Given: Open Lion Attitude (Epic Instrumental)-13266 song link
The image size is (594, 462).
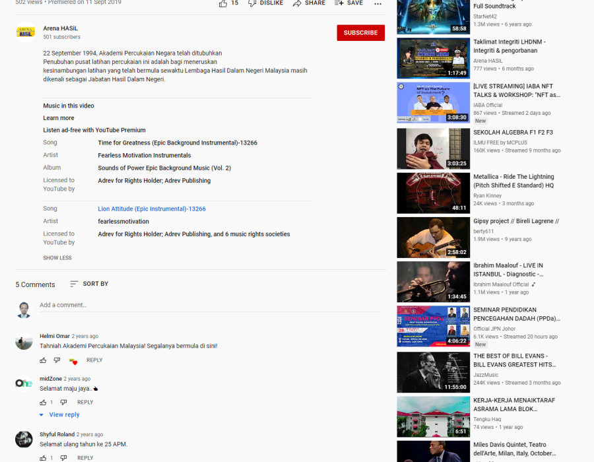Looking at the screenshot, I should (152, 209).
